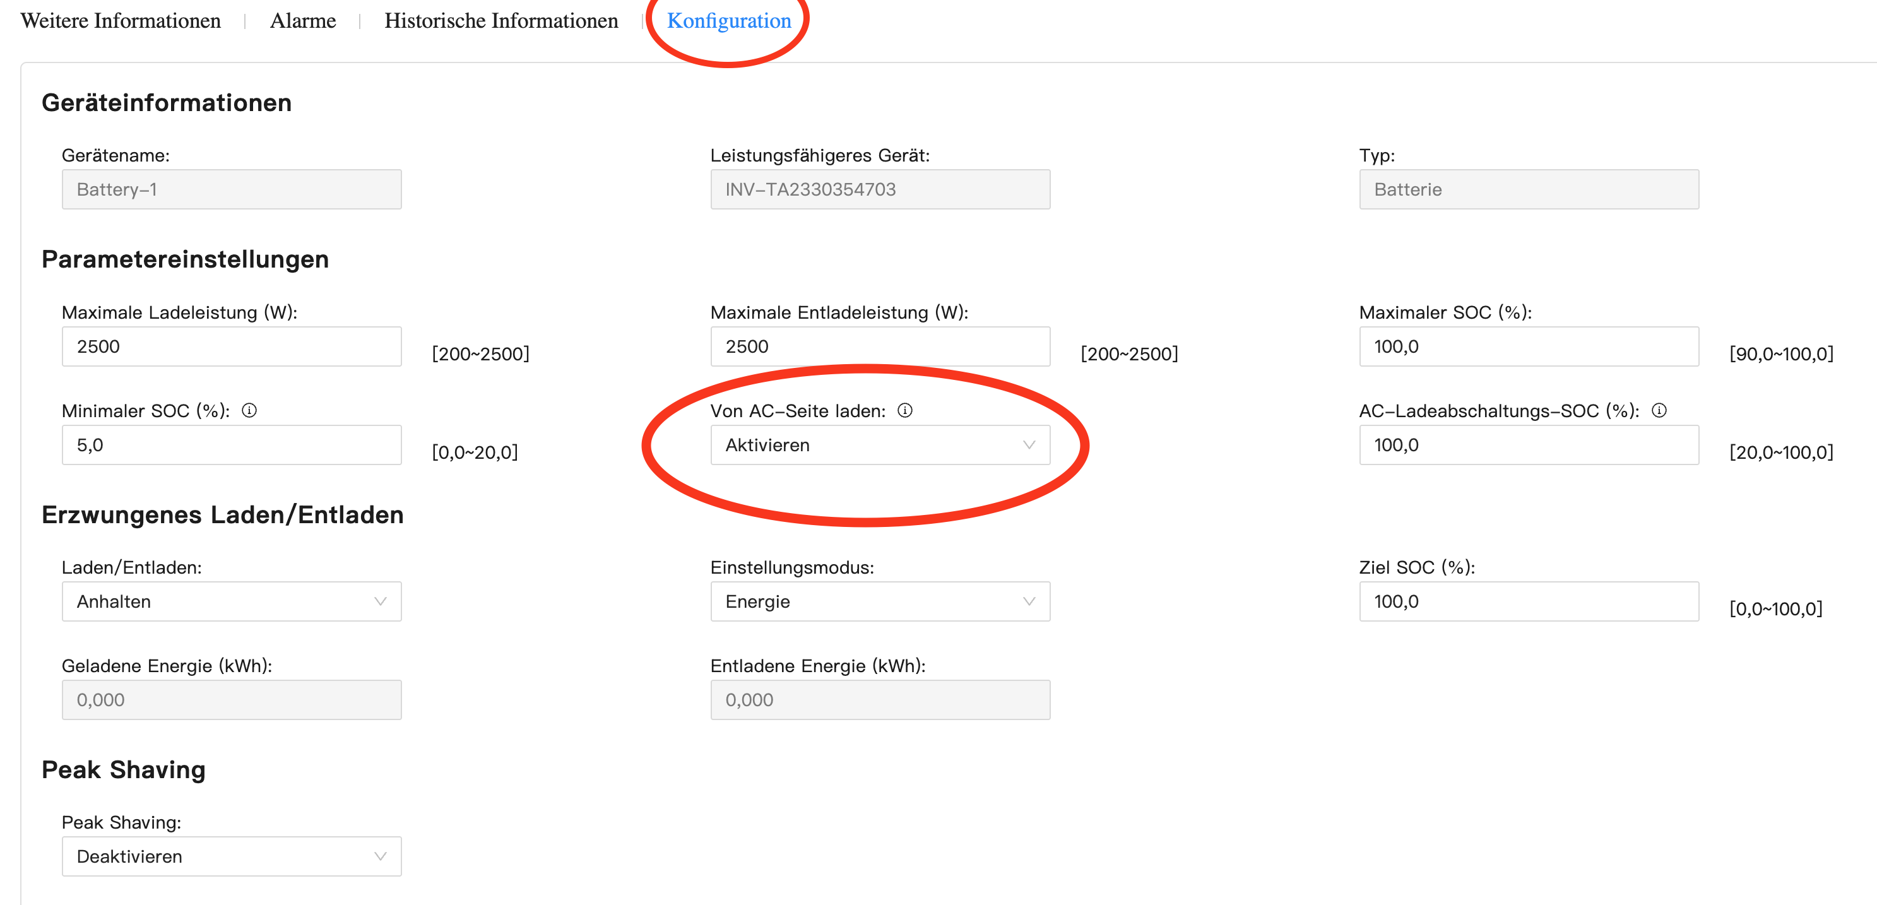Click the Typ field showing Batterie
Viewport: 1877px width, 905px height.
1529,189
